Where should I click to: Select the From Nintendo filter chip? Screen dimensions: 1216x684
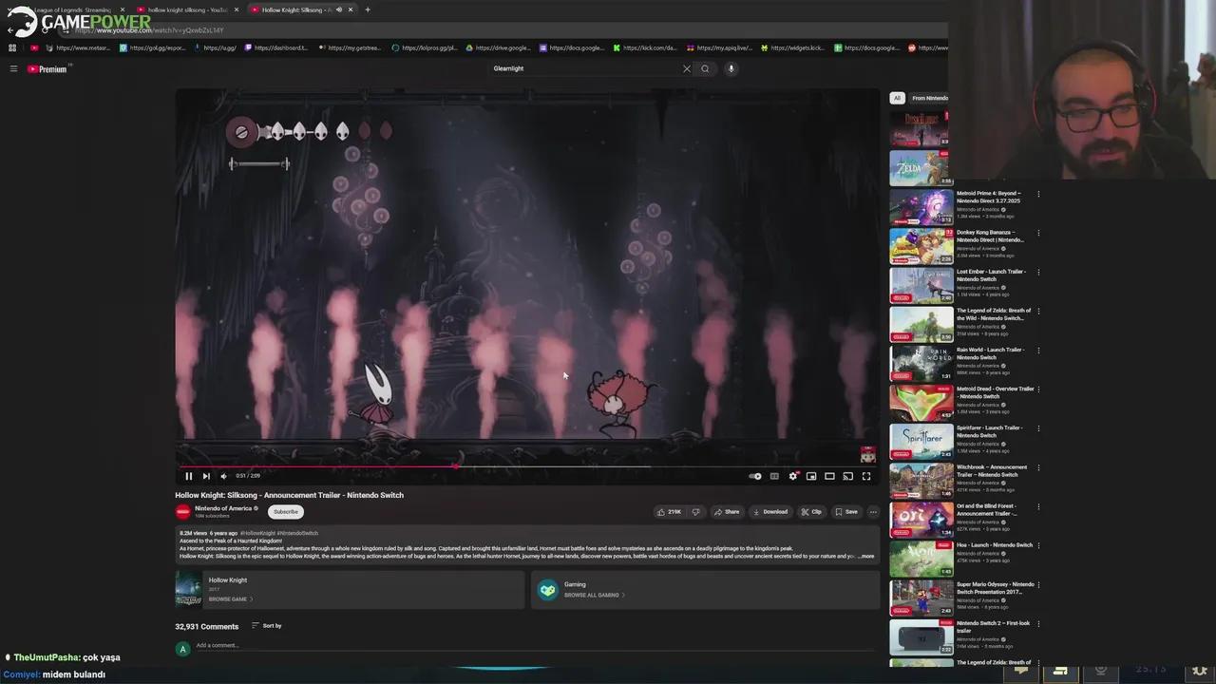click(x=929, y=98)
